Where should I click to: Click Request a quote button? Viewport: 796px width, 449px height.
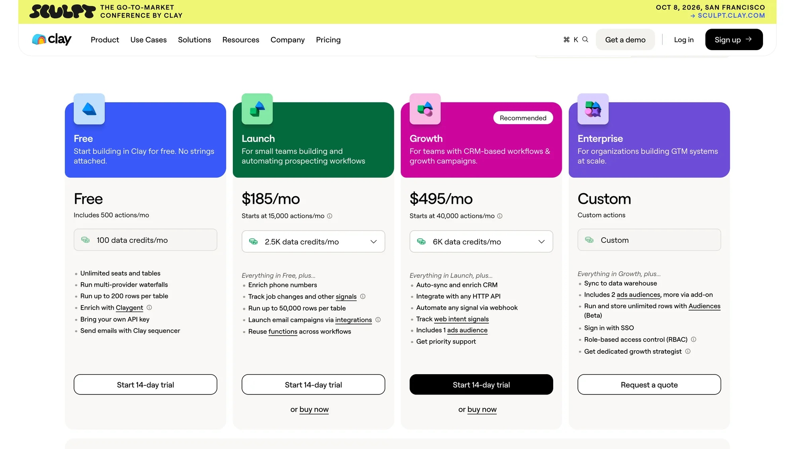click(649, 385)
